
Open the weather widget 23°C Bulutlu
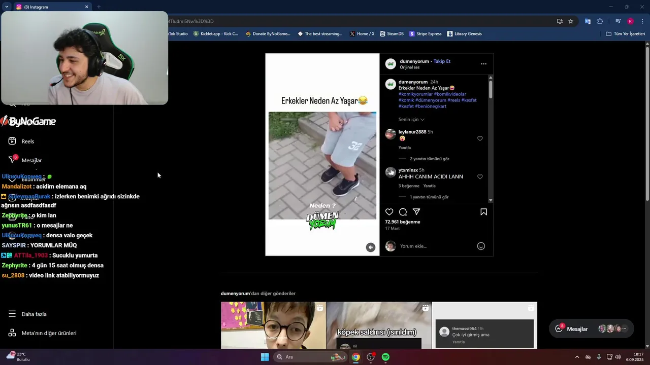coord(19,357)
